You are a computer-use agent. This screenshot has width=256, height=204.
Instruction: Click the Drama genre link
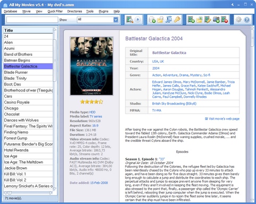coord(184,75)
